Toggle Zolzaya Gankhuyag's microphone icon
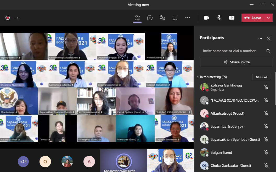Image resolution: width=276 pixels, height=172 pixels. (x=266, y=87)
